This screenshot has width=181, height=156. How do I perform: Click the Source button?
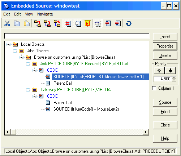[165, 102]
